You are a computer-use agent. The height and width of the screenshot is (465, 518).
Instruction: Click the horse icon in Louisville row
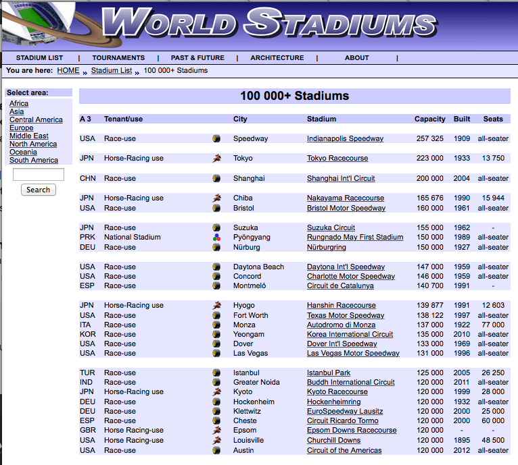pos(216,440)
